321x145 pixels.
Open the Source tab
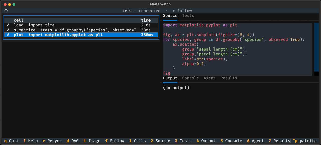coord(170,16)
